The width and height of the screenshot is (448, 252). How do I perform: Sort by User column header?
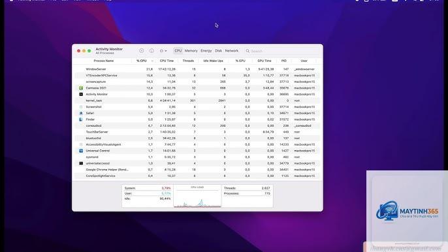tap(304, 61)
